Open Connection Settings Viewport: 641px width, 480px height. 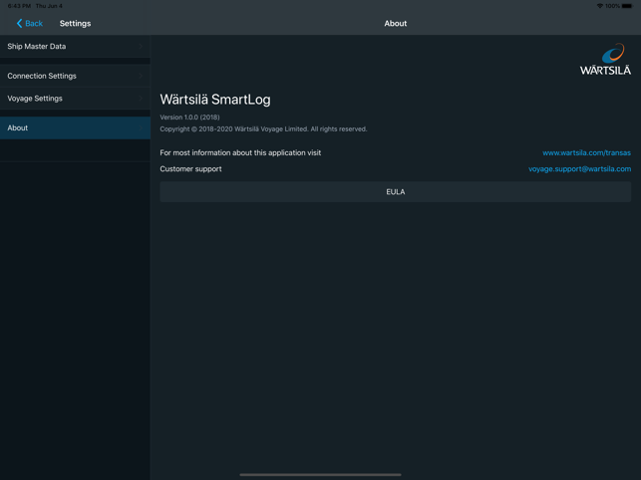pos(75,76)
